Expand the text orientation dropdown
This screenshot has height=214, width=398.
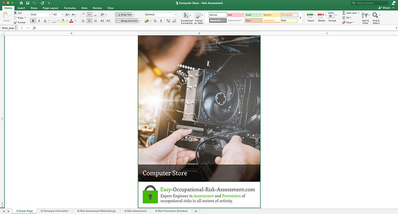click(106, 15)
